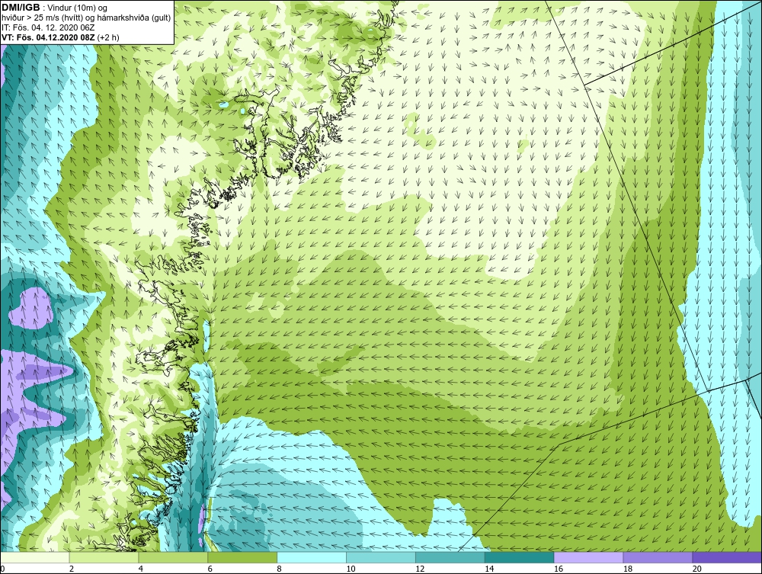
Task: Click the scale label "6"
Action: tap(210, 569)
